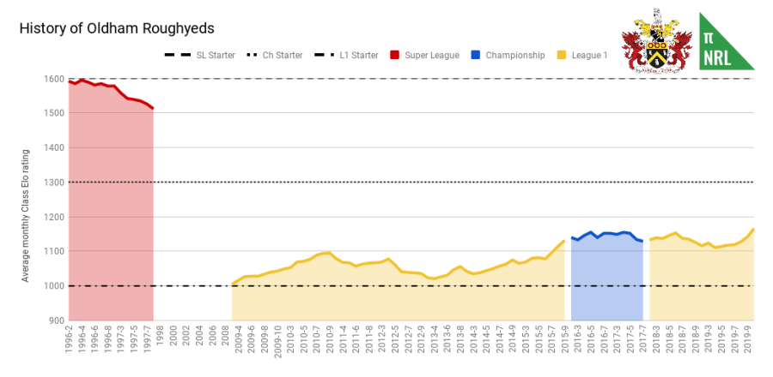
Task: Click the red shaded Super League area
Action: click(x=110, y=214)
